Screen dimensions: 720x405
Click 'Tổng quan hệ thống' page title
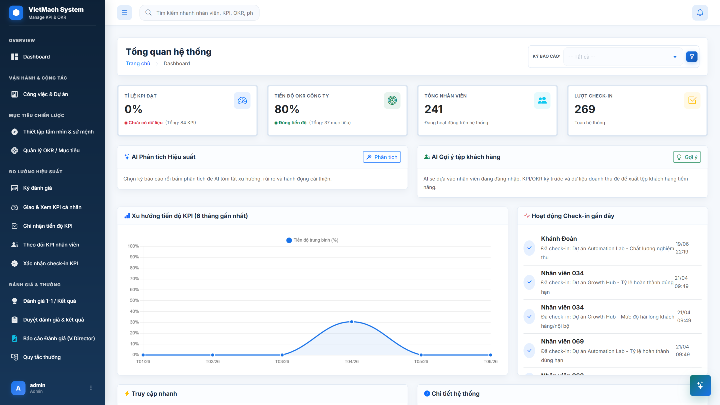click(x=168, y=52)
